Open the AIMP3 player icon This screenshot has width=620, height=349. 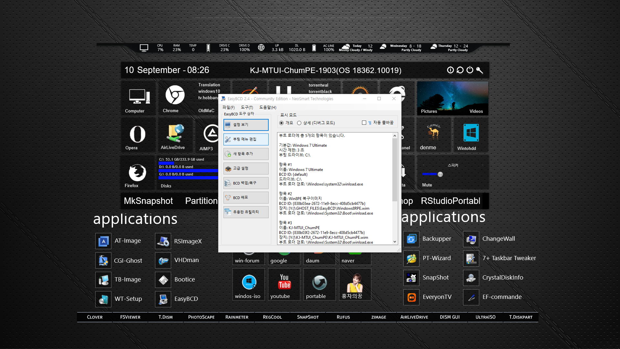[x=212, y=133]
